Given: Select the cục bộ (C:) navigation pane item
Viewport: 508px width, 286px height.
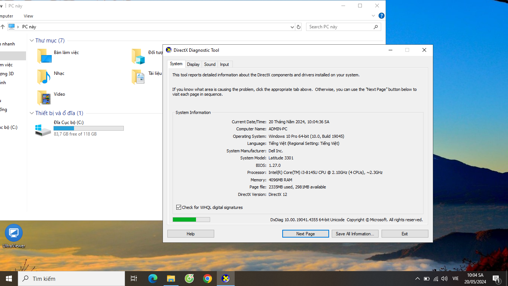Looking at the screenshot, I should (x=9, y=127).
